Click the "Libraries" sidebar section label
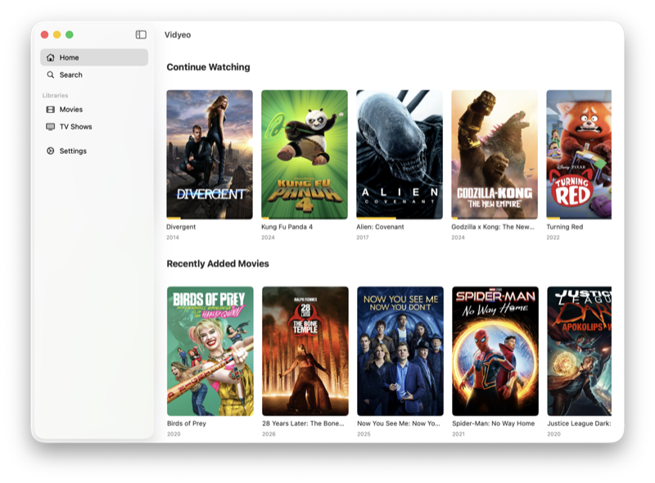655x483 pixels. [55, 95]
